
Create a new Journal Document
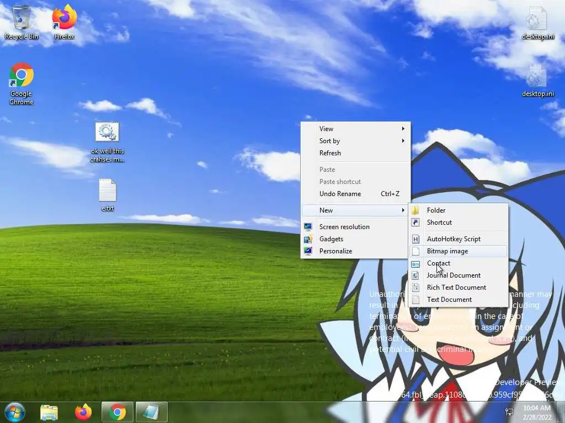[x=459, y=275]
